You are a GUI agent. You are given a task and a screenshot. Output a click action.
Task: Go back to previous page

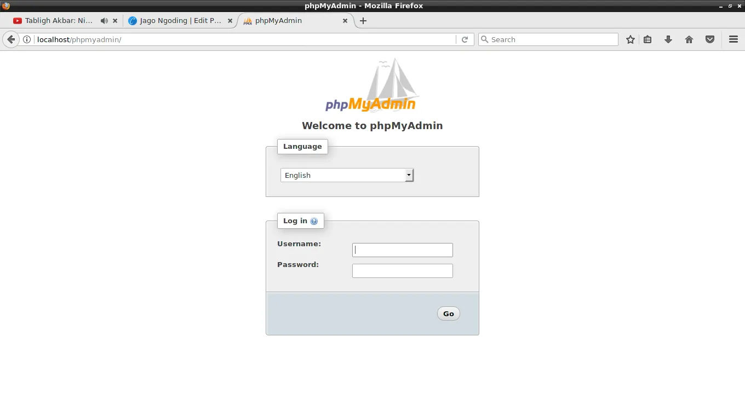pyautogui.click(x=10, y=39)
